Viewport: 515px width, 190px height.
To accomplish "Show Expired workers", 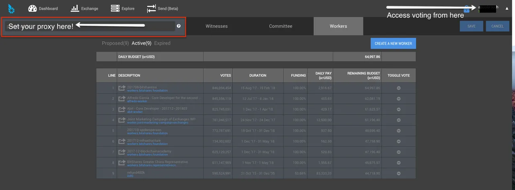I will [x=162, y=43].
